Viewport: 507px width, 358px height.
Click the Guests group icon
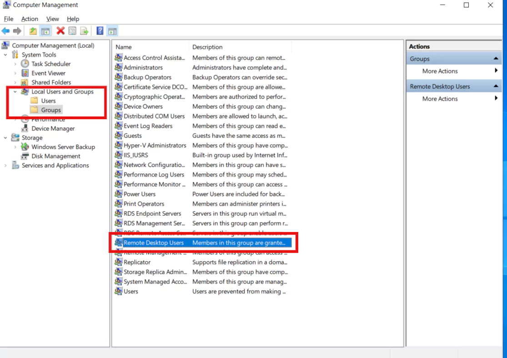119,136
